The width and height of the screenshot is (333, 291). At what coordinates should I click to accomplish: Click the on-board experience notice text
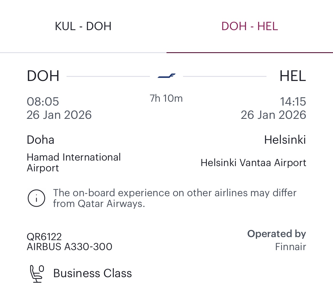tap(175, 198)
